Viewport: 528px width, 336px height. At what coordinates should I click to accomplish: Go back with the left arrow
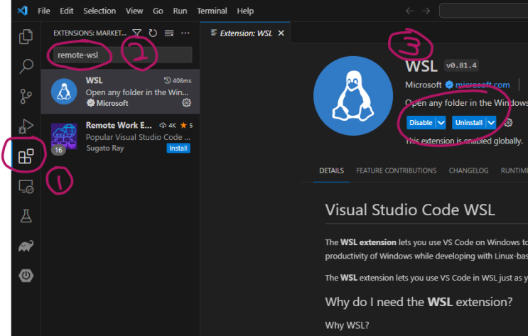410,11
